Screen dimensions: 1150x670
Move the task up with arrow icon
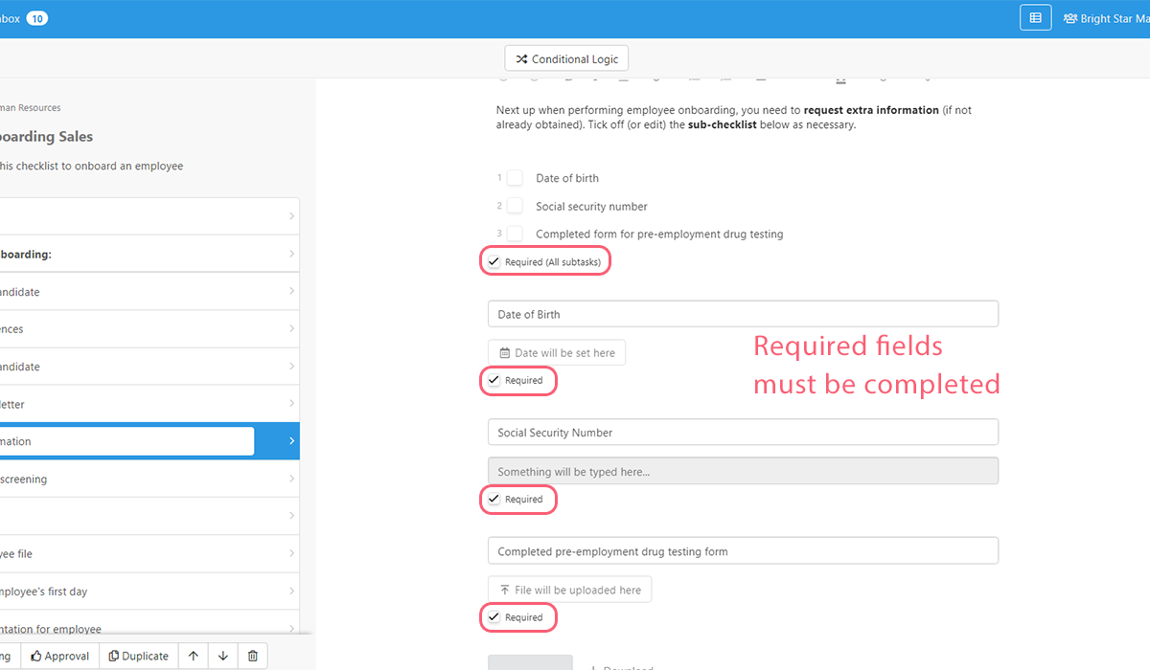pos(194,656)
